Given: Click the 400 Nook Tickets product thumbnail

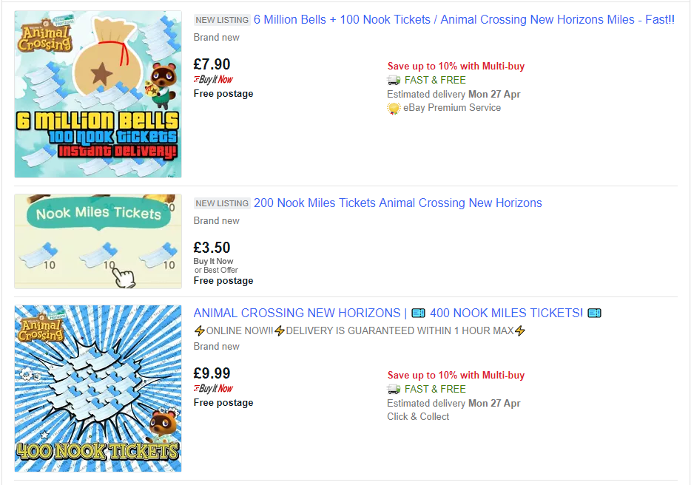Looking at the screenshot, I should point(98,388).
